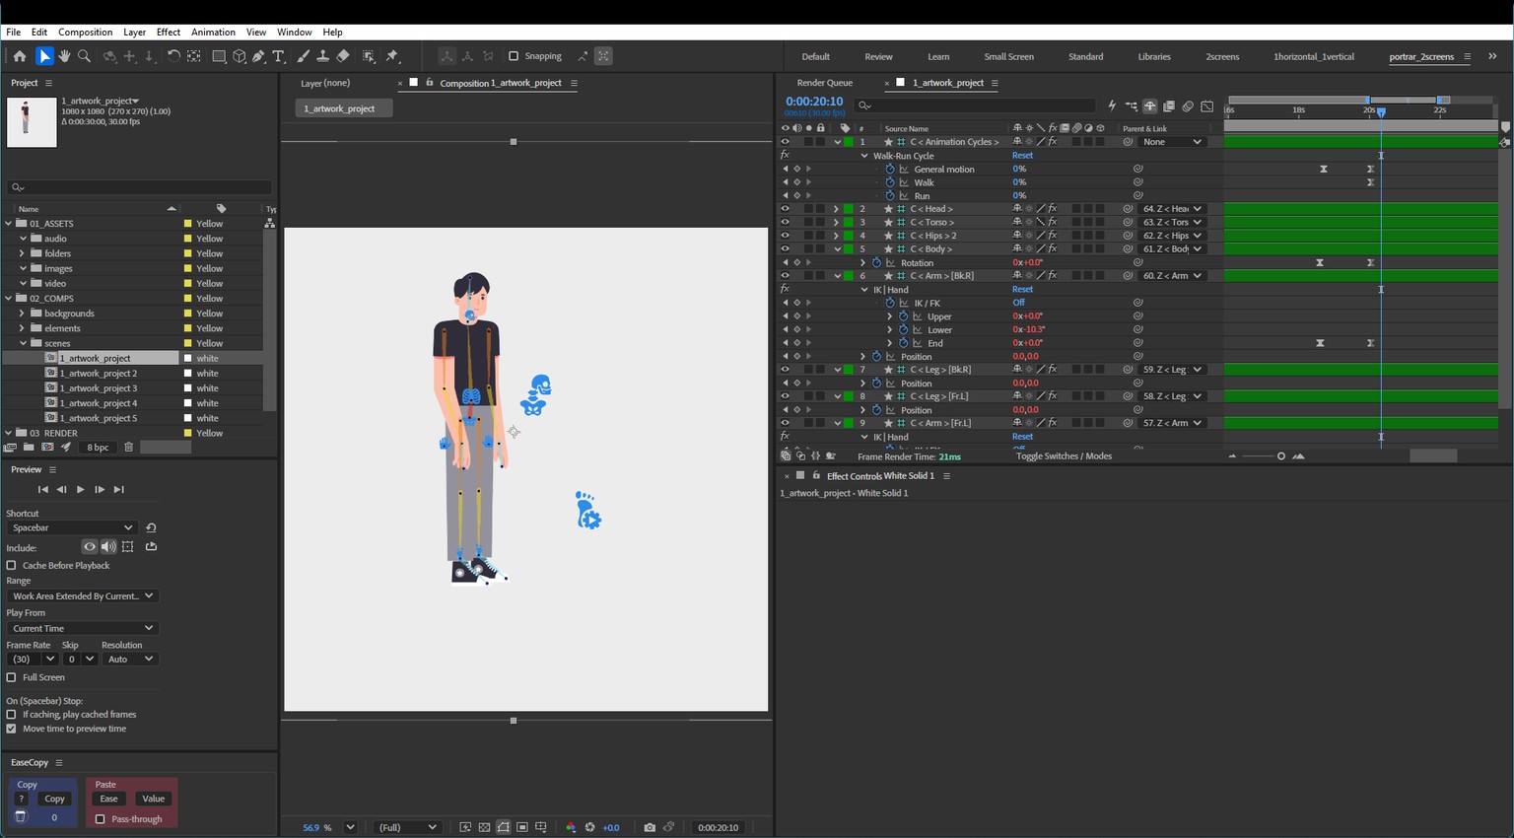Viewport: 1514px width, 838px height.
Task: Uncheck Move time to preview time
Action: (12, 729)
